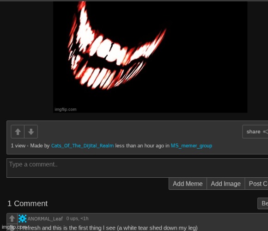
Task: Click the Add Image button
Action: pos(225,184)
